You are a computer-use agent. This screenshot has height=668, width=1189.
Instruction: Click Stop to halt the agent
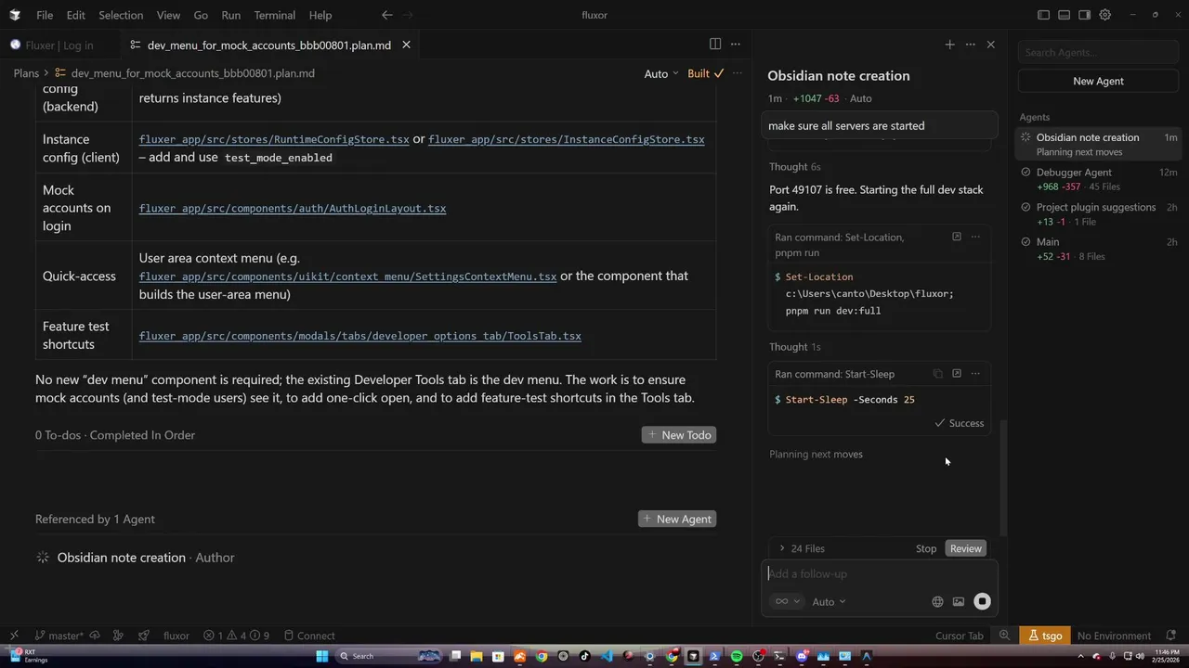pyautogui.click(x=926, y=548)
